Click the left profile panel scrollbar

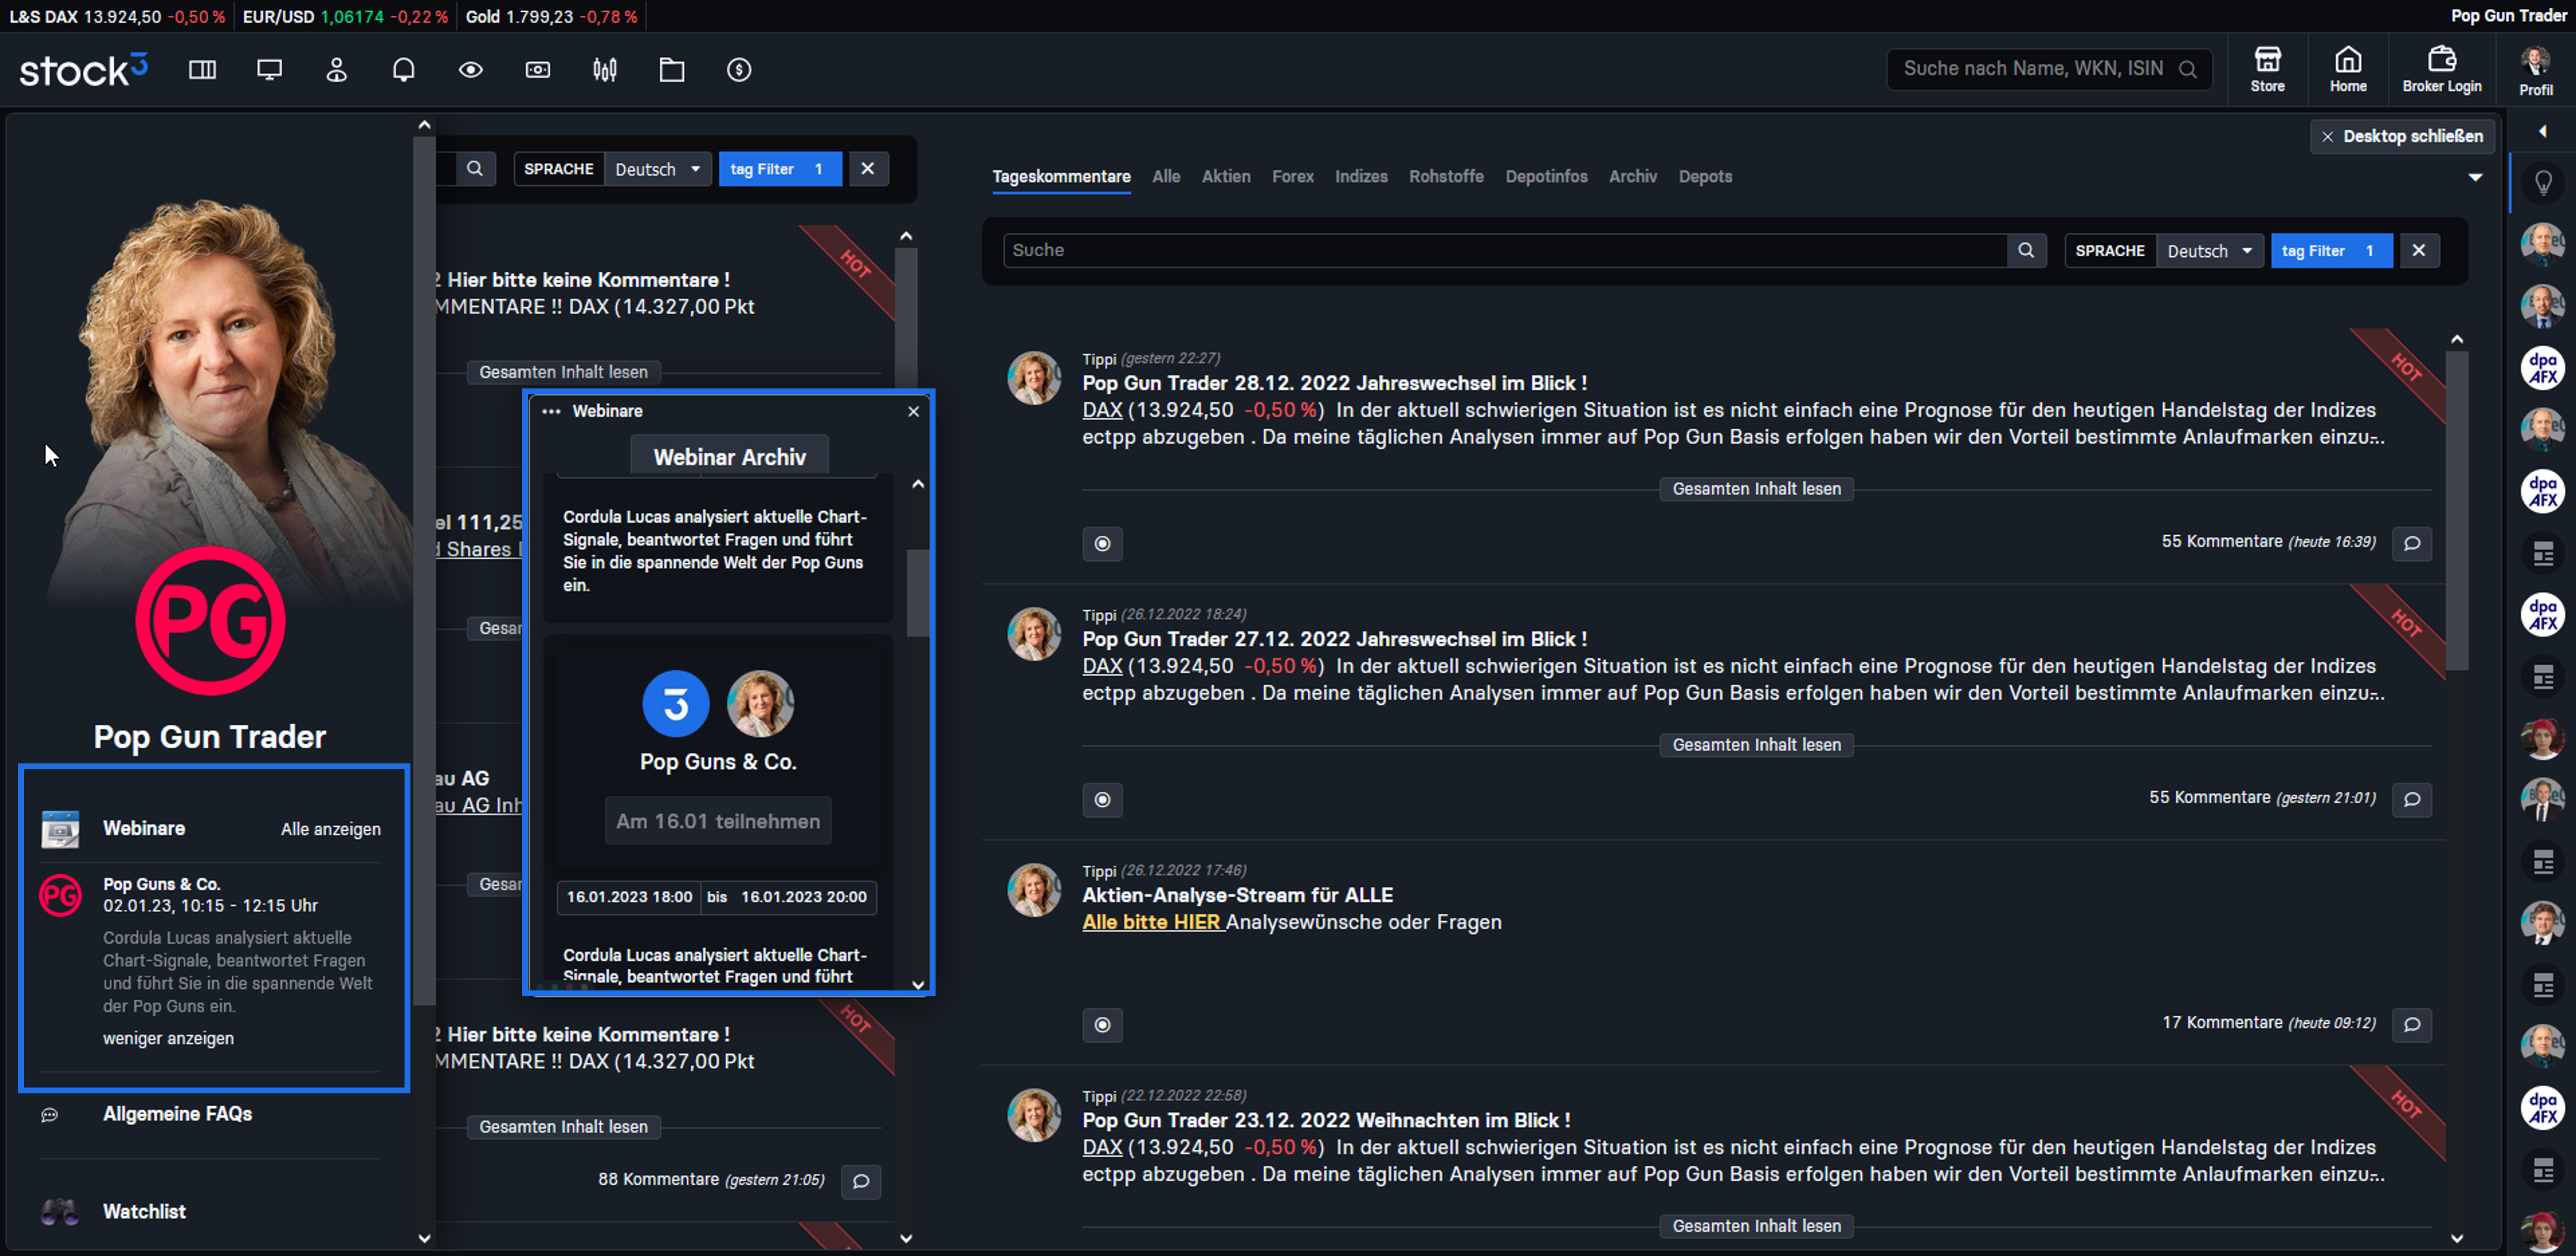[424, 570]
